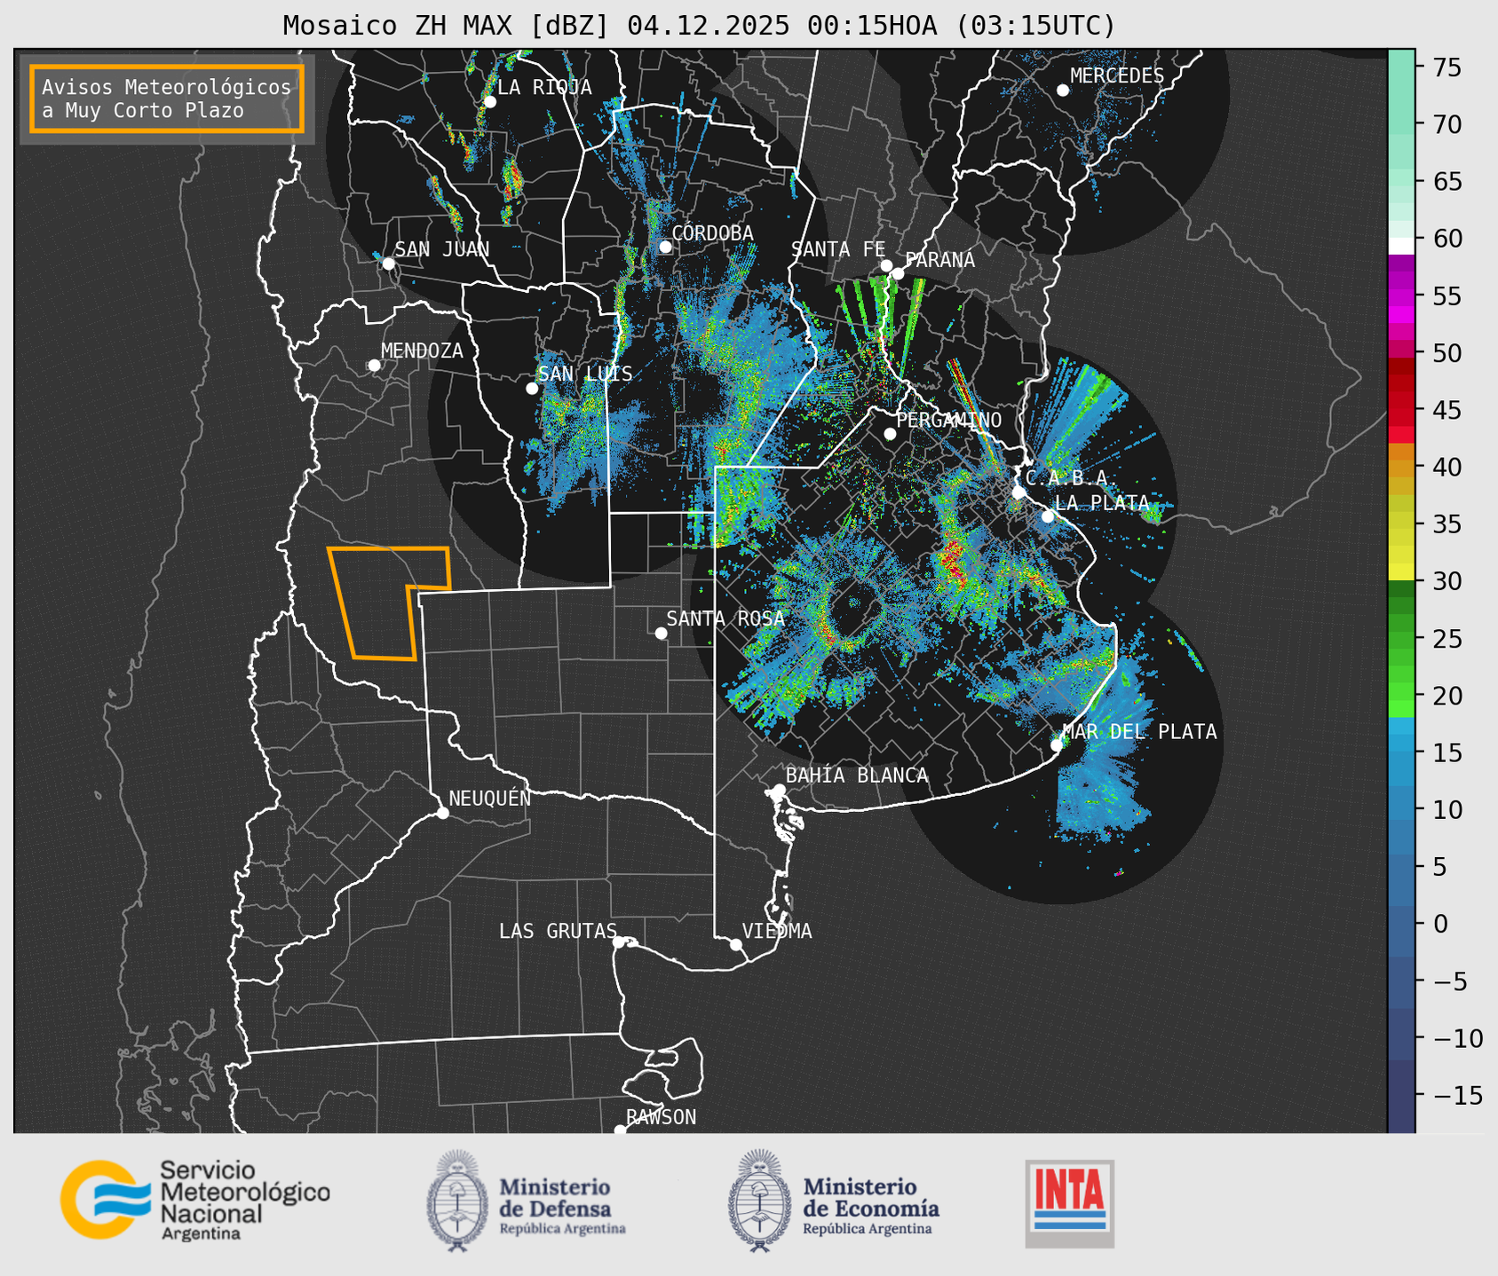Click the red 45 dBZ color band

pyautogui.click(x=1401, y=410)
